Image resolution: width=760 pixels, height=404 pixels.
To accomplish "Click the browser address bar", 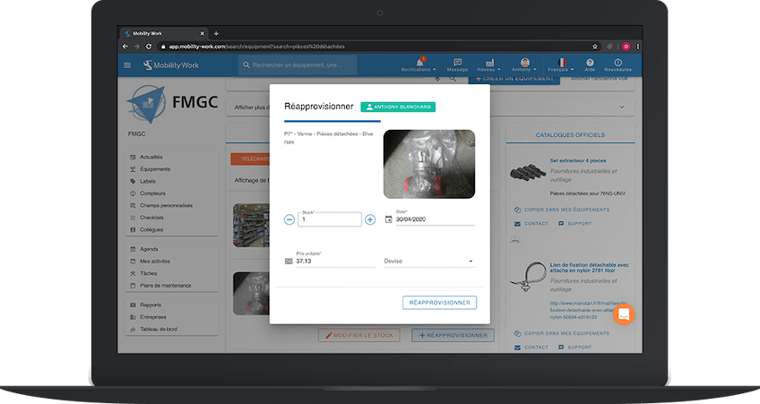I will tap(373, 47).
